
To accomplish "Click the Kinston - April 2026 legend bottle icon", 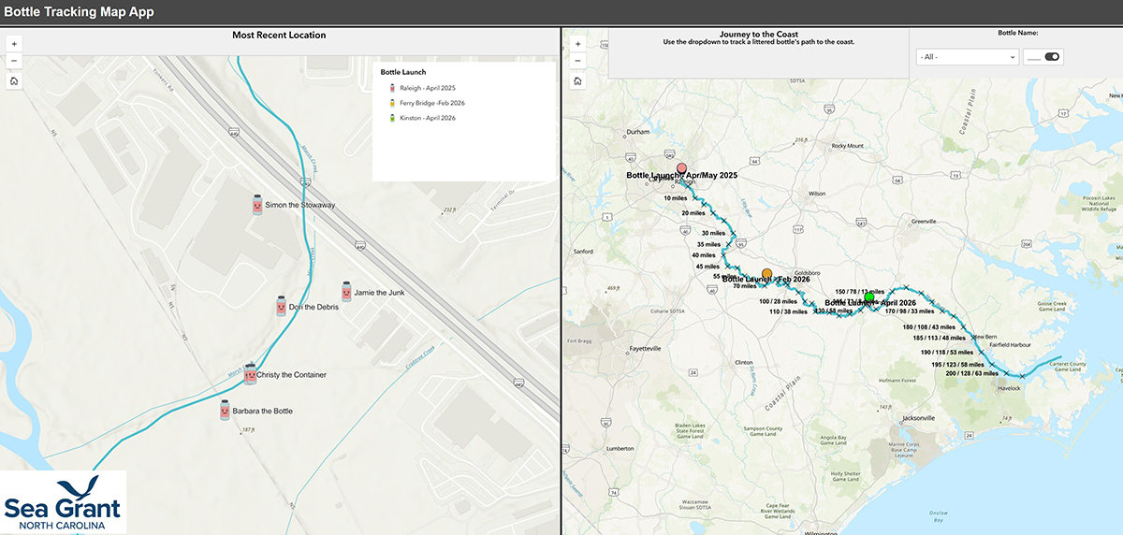I will pyautogui.click(x=392, y=118).
